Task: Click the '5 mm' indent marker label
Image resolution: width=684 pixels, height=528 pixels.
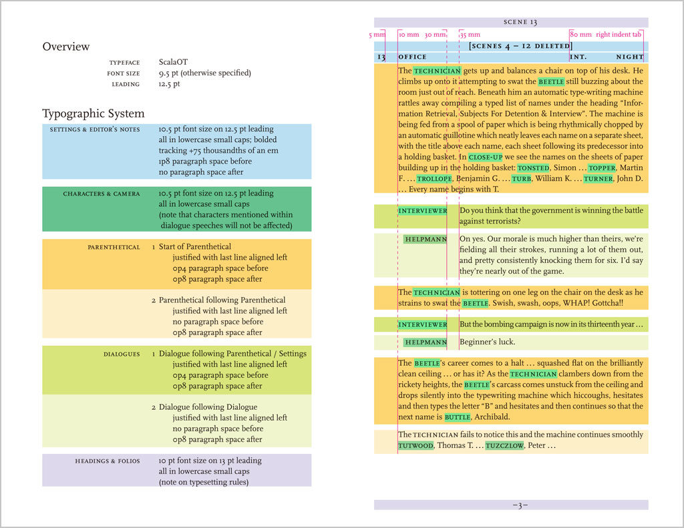Action: 377,35
